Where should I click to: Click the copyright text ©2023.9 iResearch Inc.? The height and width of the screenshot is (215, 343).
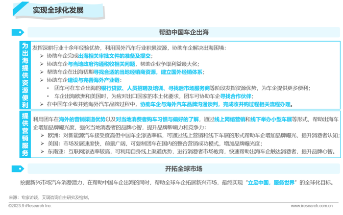tap(30, 206)
